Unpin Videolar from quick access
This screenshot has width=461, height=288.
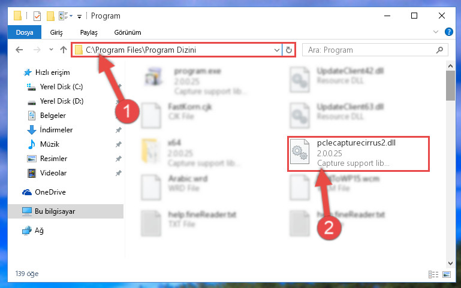pyautogui.click(x=119, y=173)
